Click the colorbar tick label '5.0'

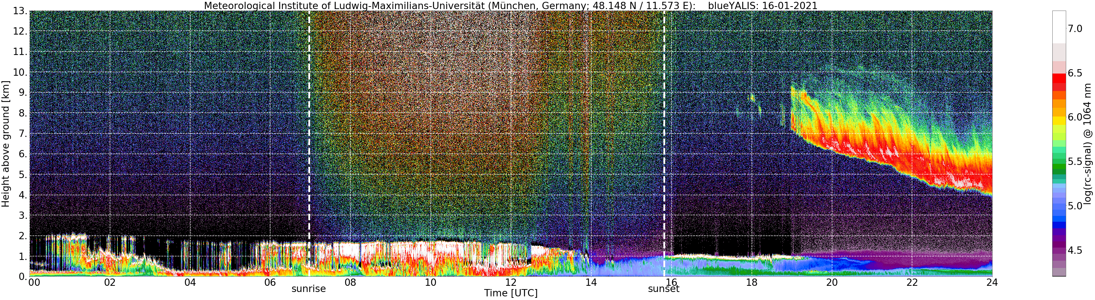point(1075,206)
